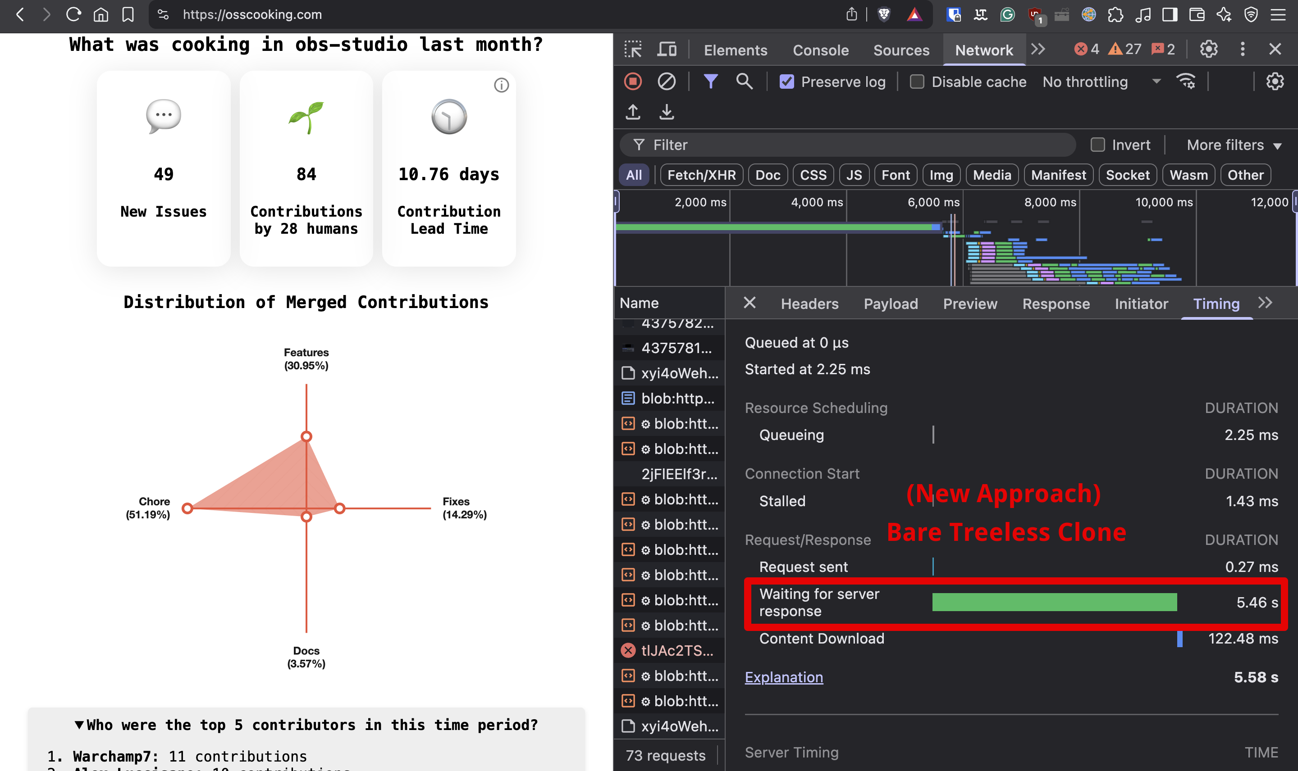
Task: Stop recording the network log
Action: 633,82
